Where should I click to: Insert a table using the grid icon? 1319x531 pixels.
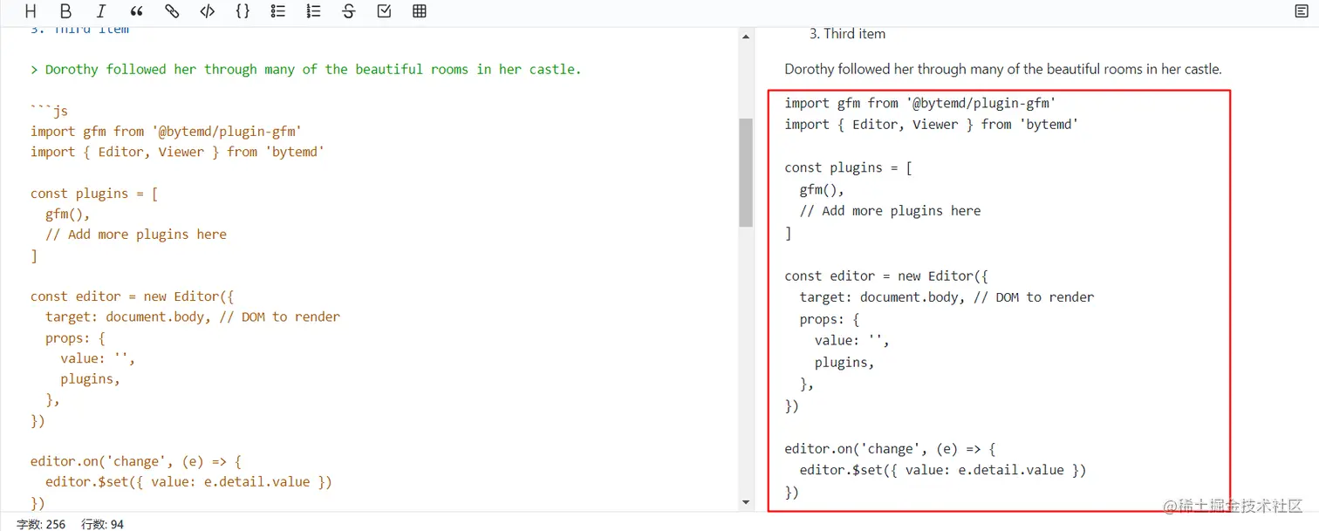[420, 11]
